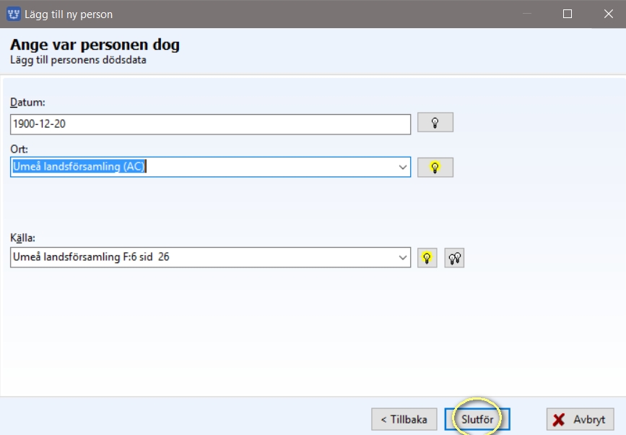Minimize the Lägg till ny person window
The image size is (626, 435).
(527, 14)
